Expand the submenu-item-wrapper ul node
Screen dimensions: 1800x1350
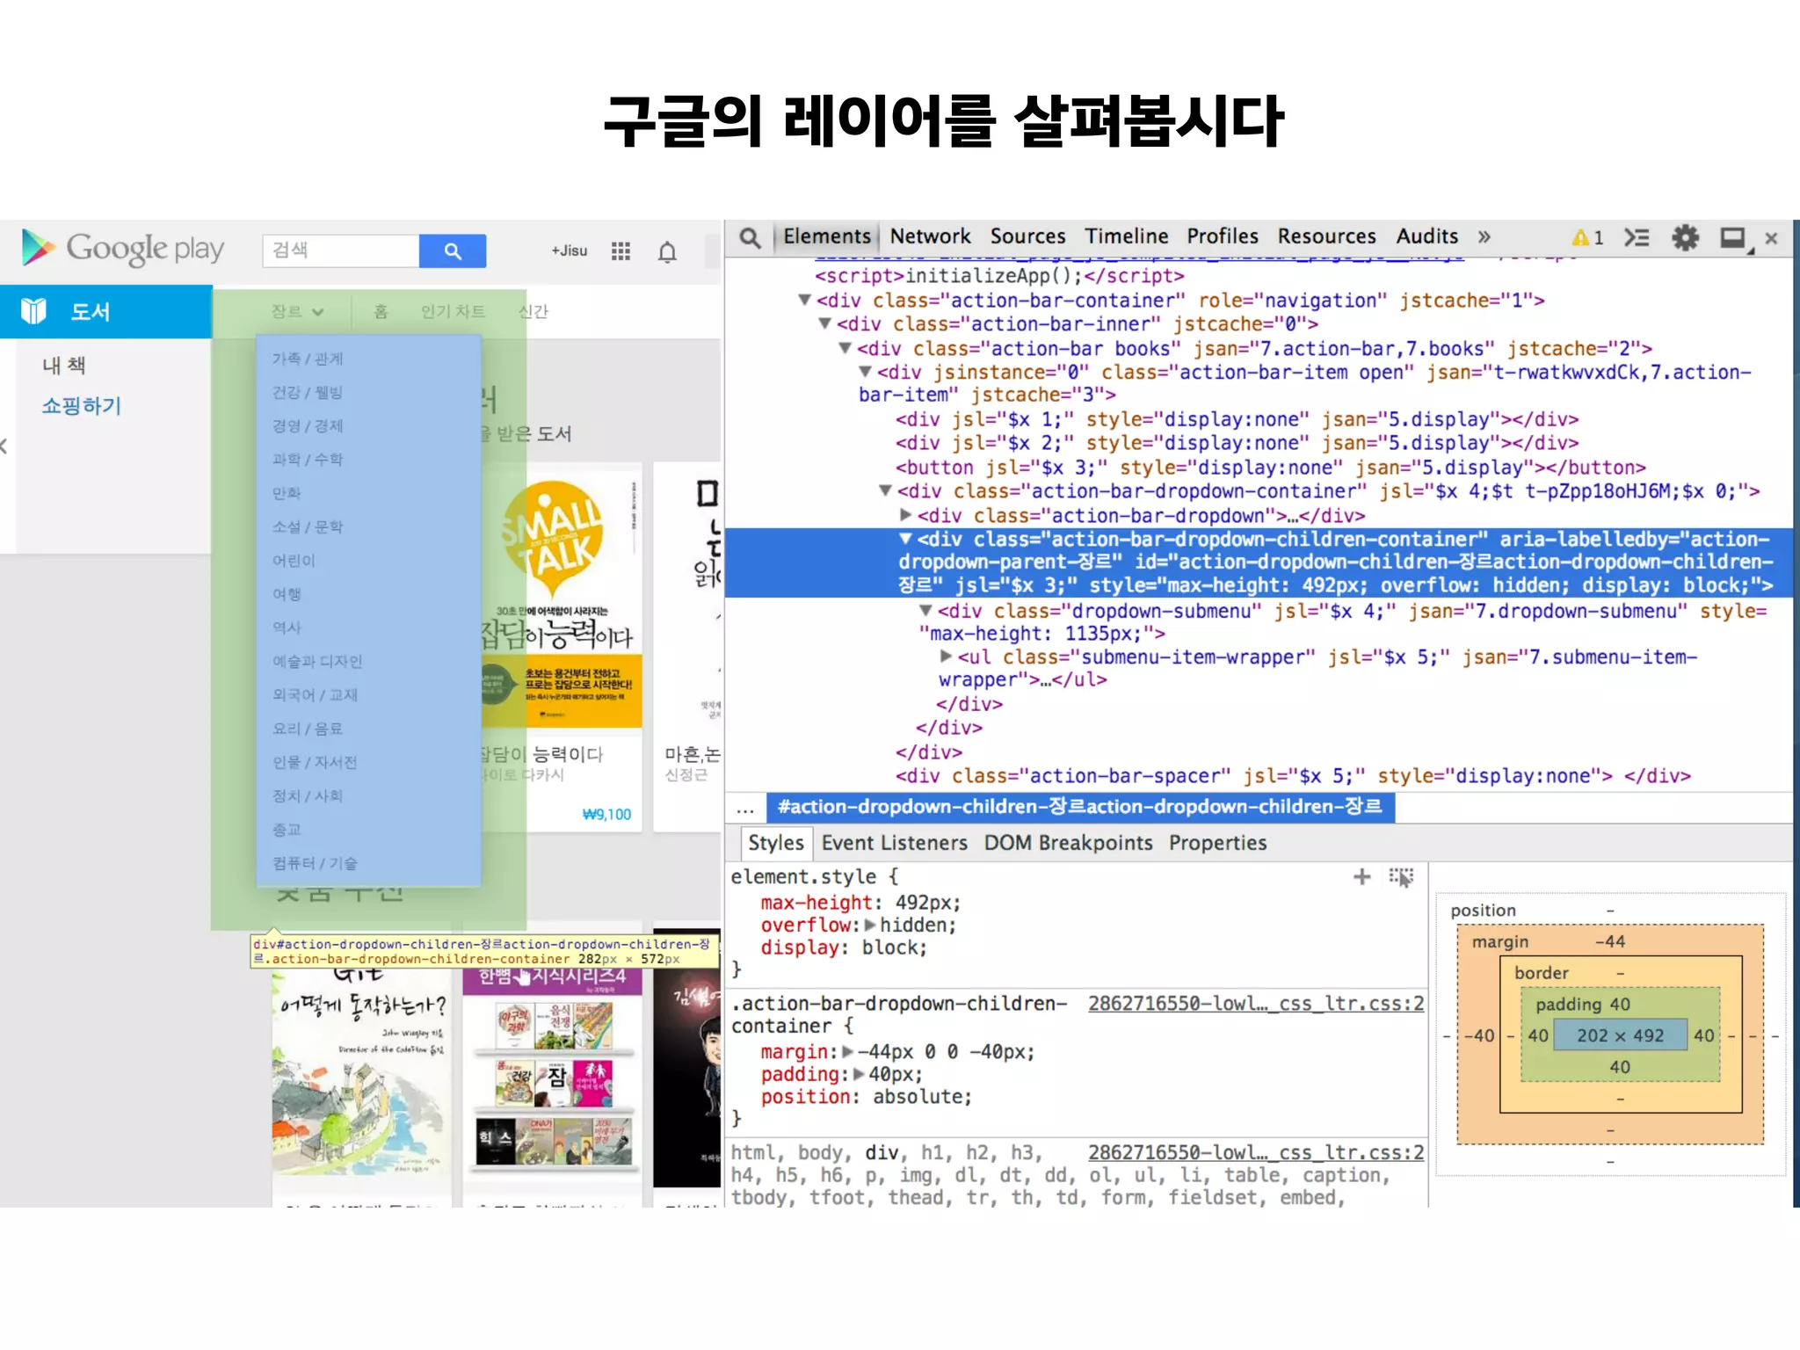click(x=946, y=657)
